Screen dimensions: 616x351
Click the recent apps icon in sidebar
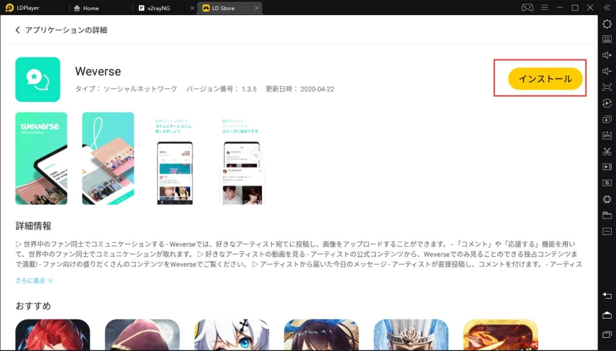coord(607,335)
